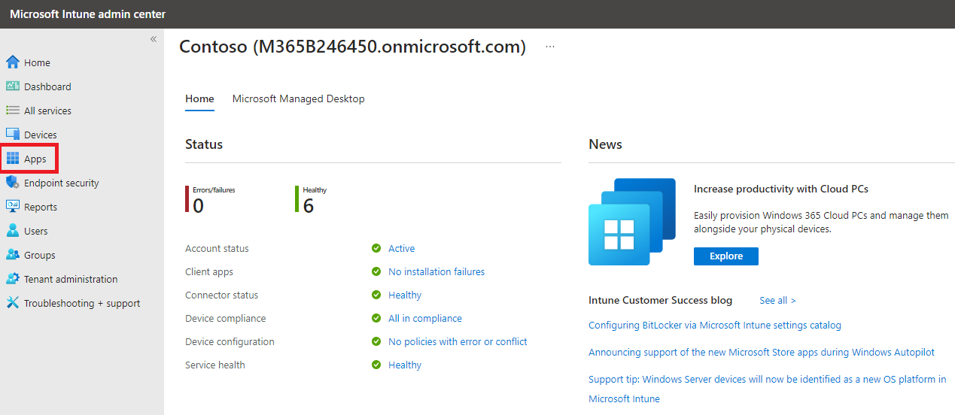The image size is (955, 415).
Task: Open All in compliance link
Action: tap(425, 318)
